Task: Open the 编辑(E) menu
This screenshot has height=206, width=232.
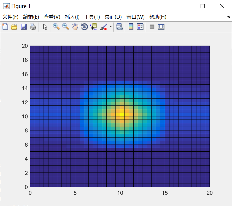Action: (x=31, y=17)
